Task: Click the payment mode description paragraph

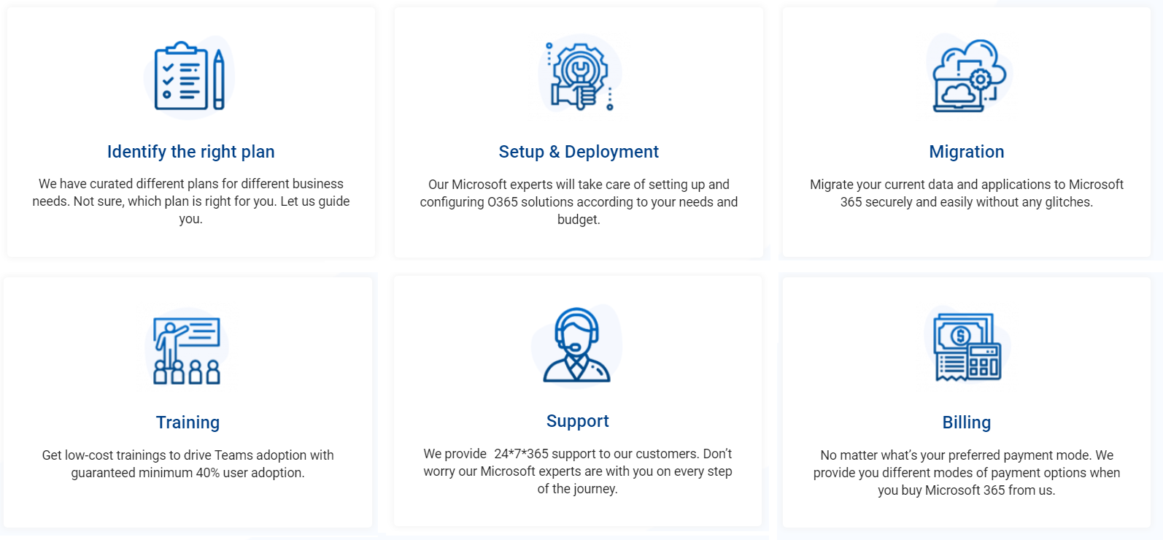Action: click(x=967, y=473)
